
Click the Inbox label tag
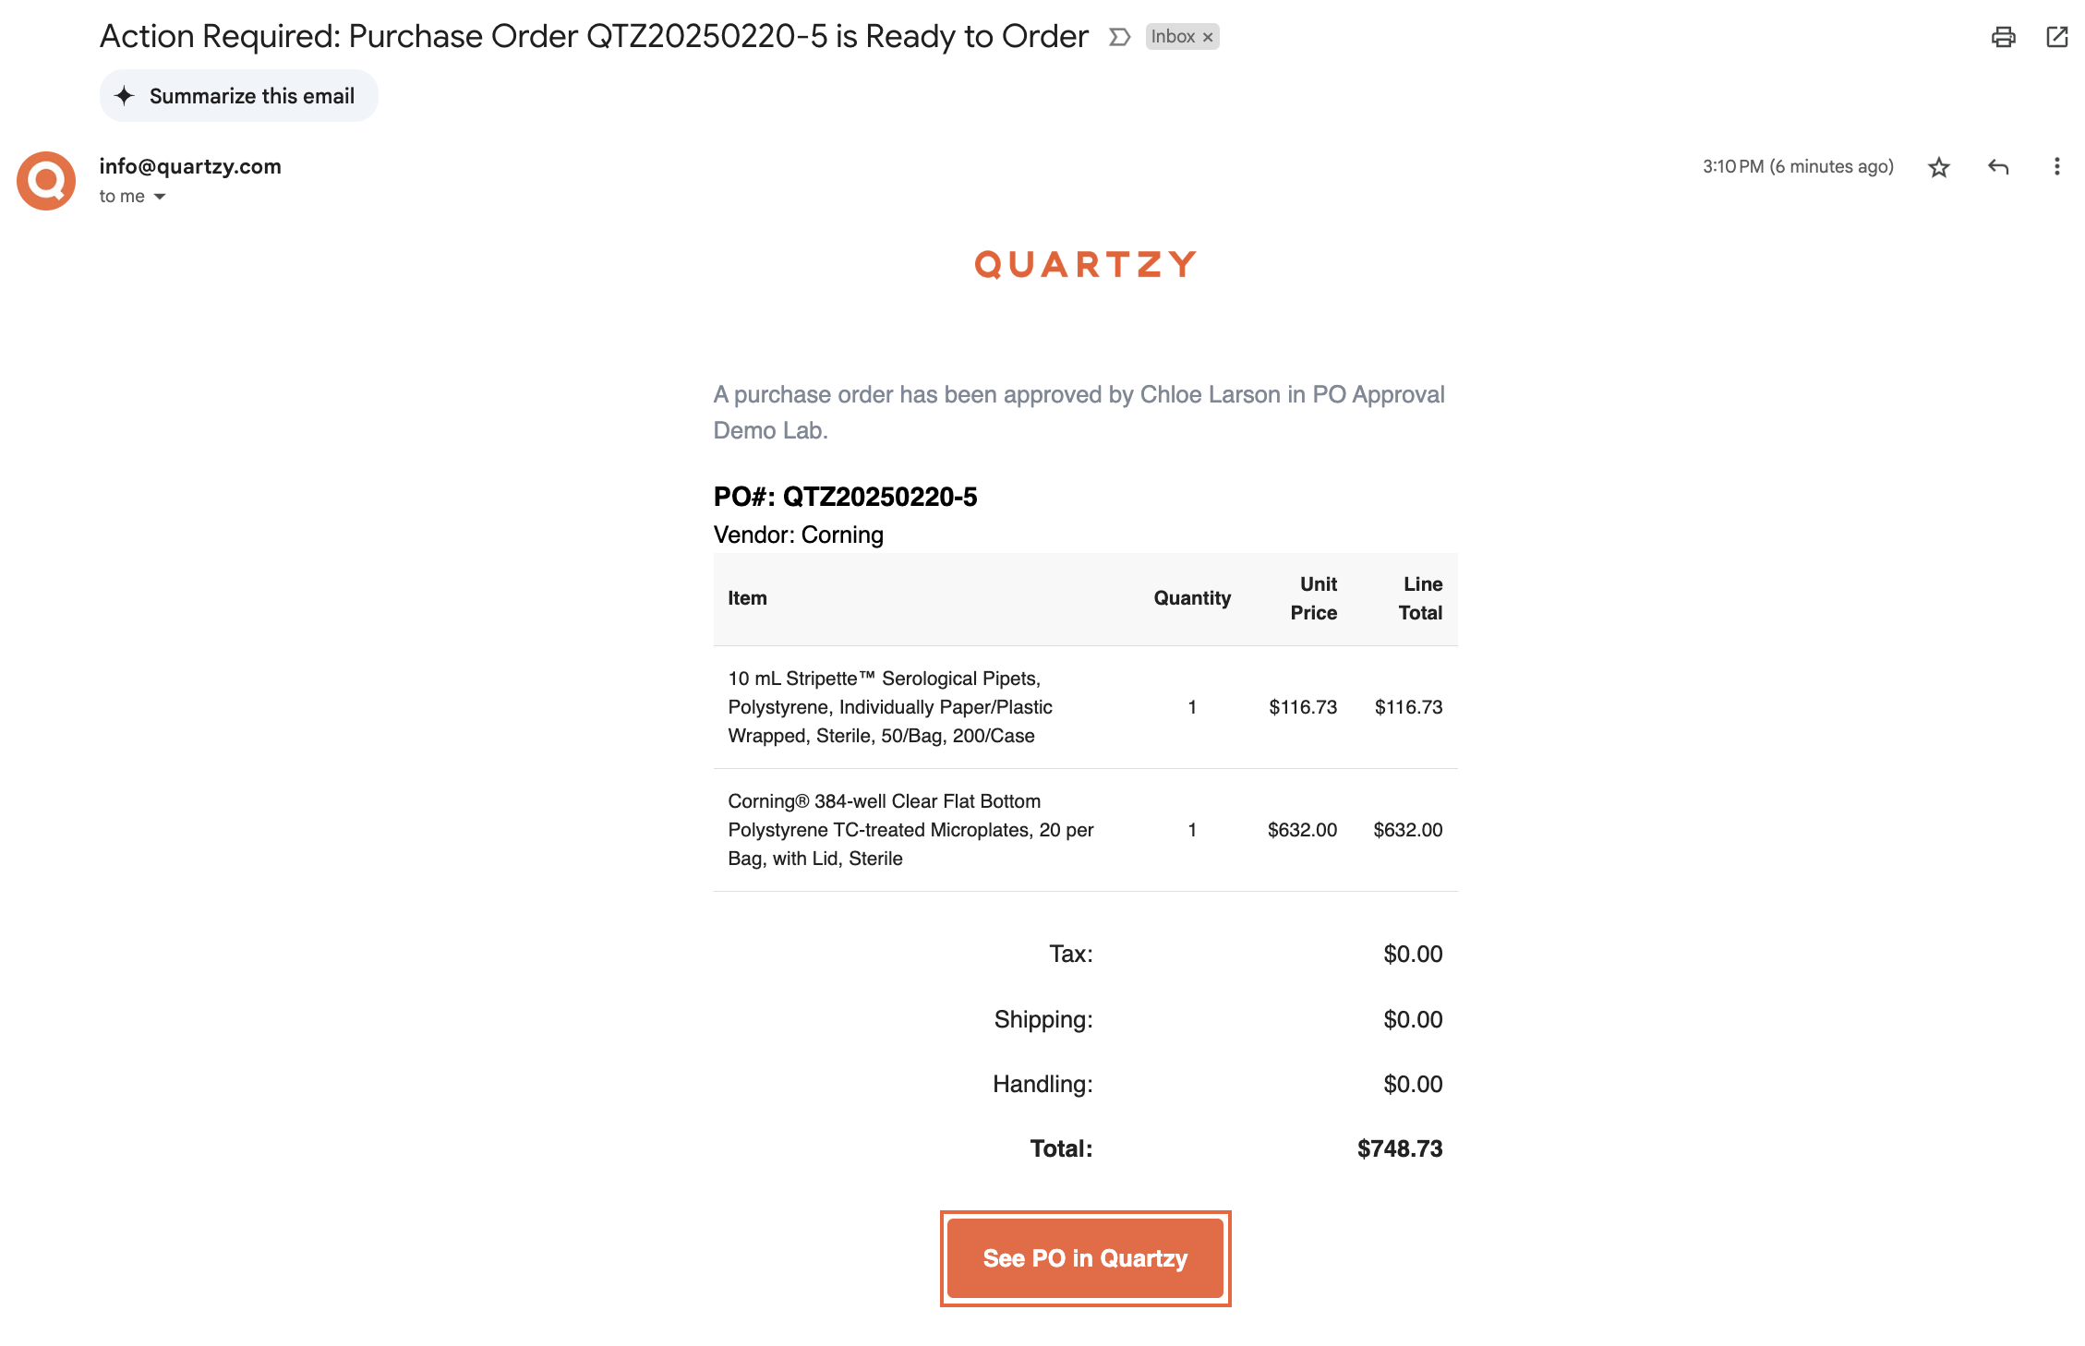[1173, 37]
